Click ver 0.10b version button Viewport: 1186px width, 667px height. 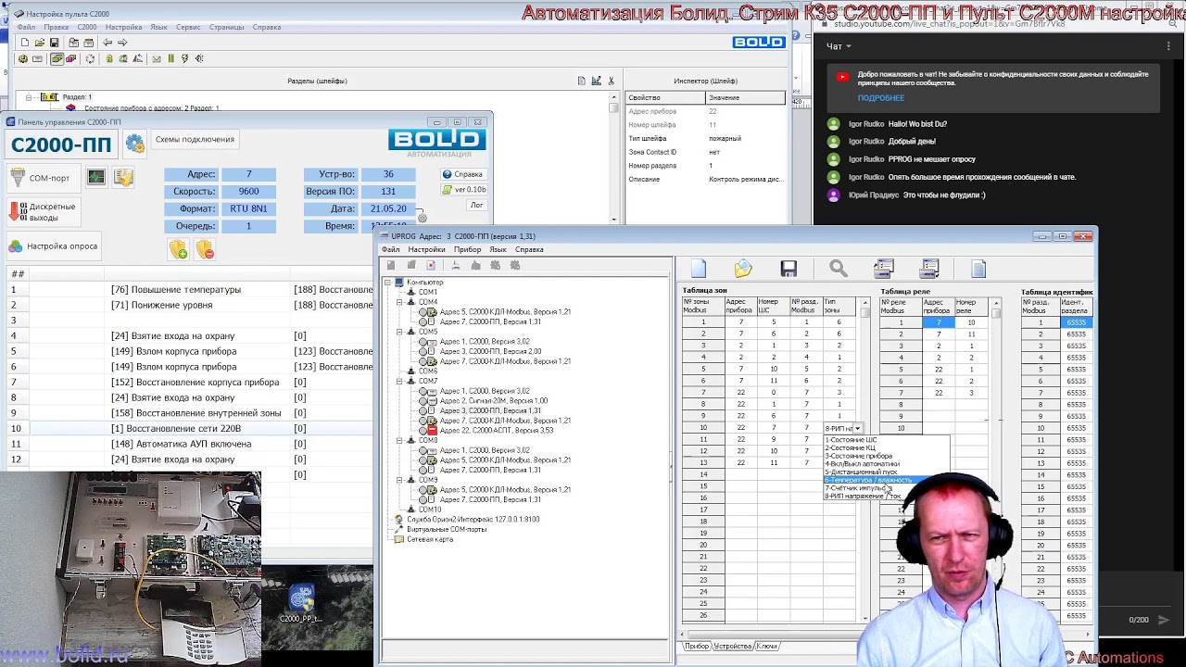click(x=463, y=190)
